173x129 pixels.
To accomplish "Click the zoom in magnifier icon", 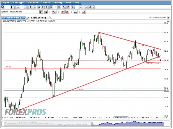I will coord(59,7).
